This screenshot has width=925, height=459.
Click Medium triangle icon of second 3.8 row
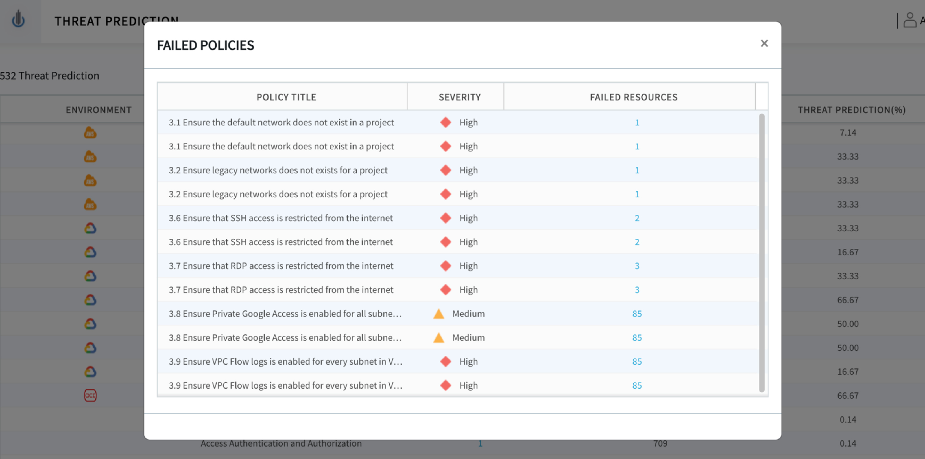tap(439, 338)
